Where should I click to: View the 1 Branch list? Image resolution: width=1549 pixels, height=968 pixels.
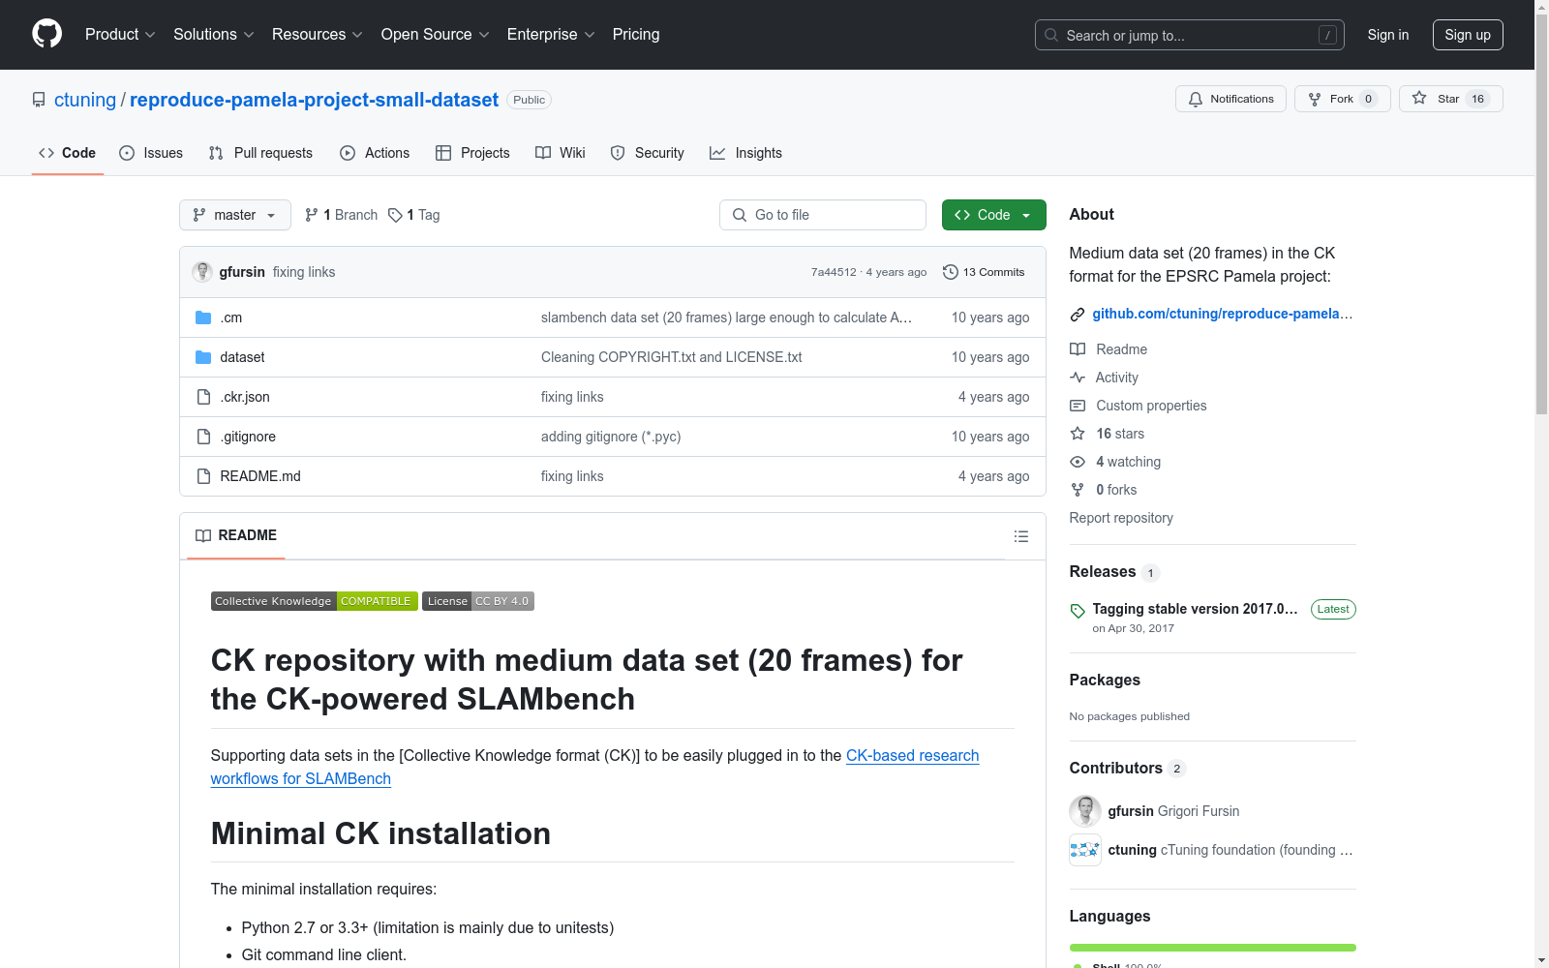coord(341,215)
